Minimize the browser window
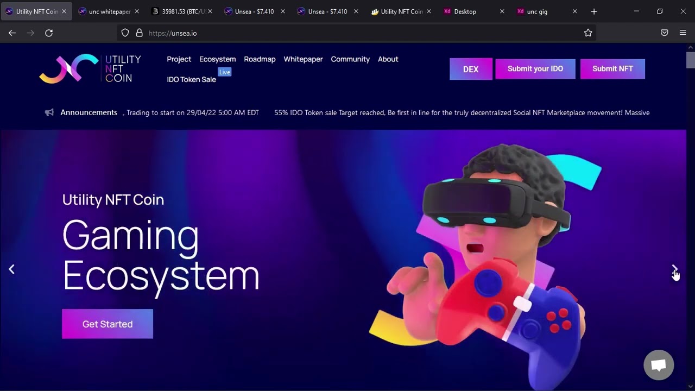Image resolution: width=695 pixels, height=391 pixels. coord(637,11)
